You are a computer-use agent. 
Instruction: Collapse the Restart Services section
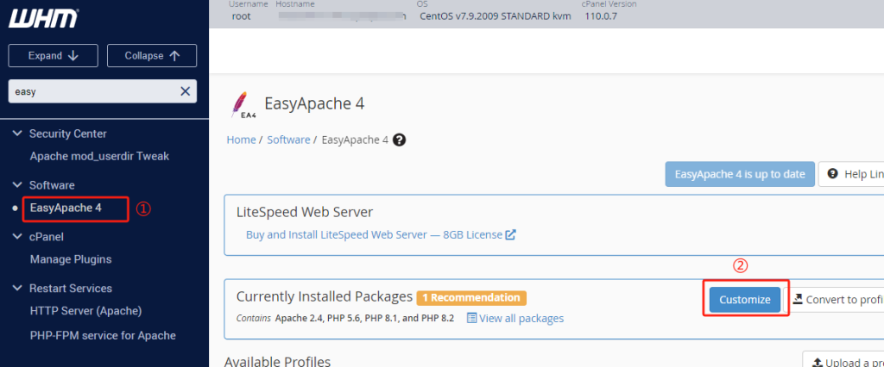click(x=16, y=289)
